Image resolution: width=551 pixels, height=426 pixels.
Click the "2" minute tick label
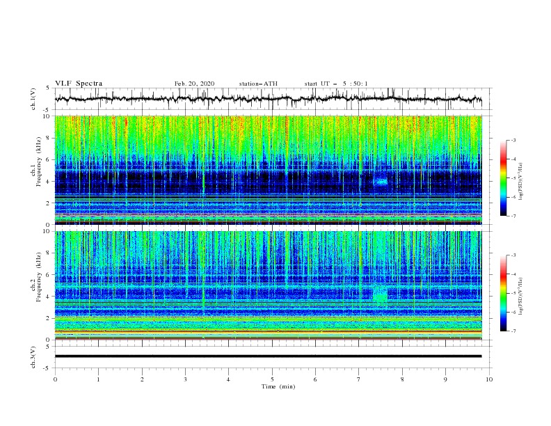[x=142, y=379]
